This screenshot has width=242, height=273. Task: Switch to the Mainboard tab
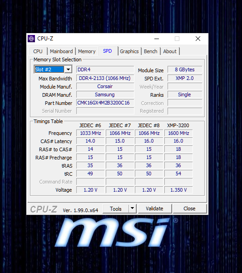click(61, 51)
